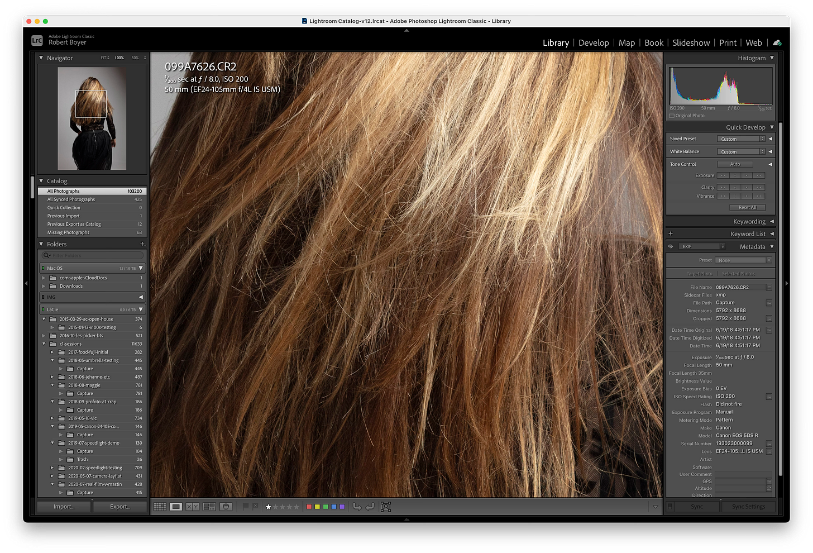The height and width of the screenshot is (553, 813).
Task: Open Survey view icon in the toolbar
Action: click(x=209, y=507)
